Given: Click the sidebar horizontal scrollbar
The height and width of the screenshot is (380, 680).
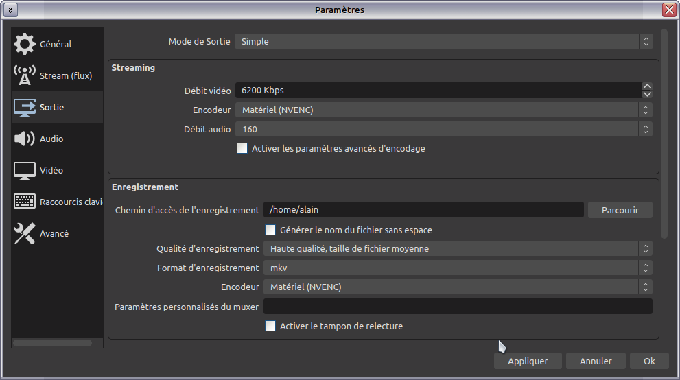Looking at the screenshot, I should 52,342.
